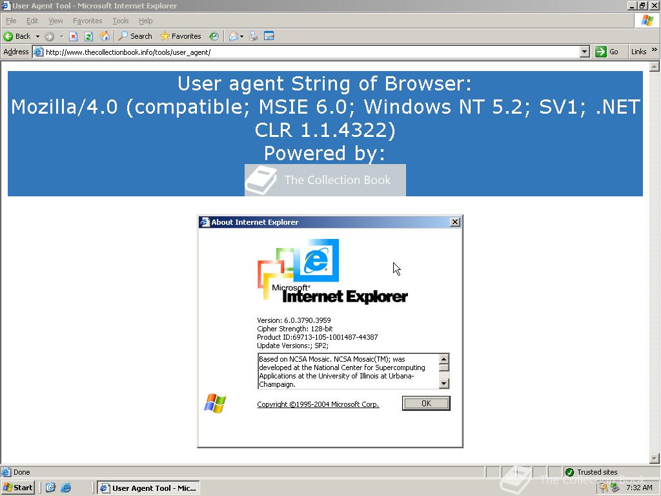Open the File menu
Viewport: 661px width, 496px height.
click(11, 21)
